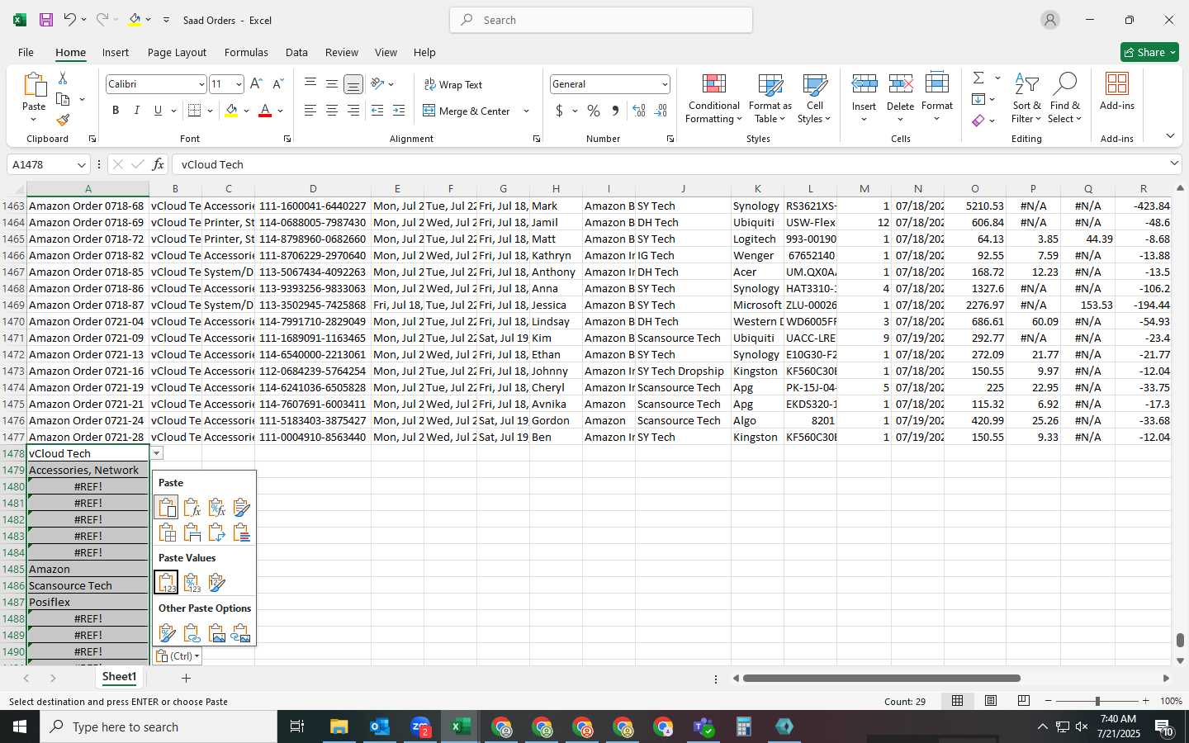
Task: Select Paste Values 123 option
Action: (x=166, y=583)
